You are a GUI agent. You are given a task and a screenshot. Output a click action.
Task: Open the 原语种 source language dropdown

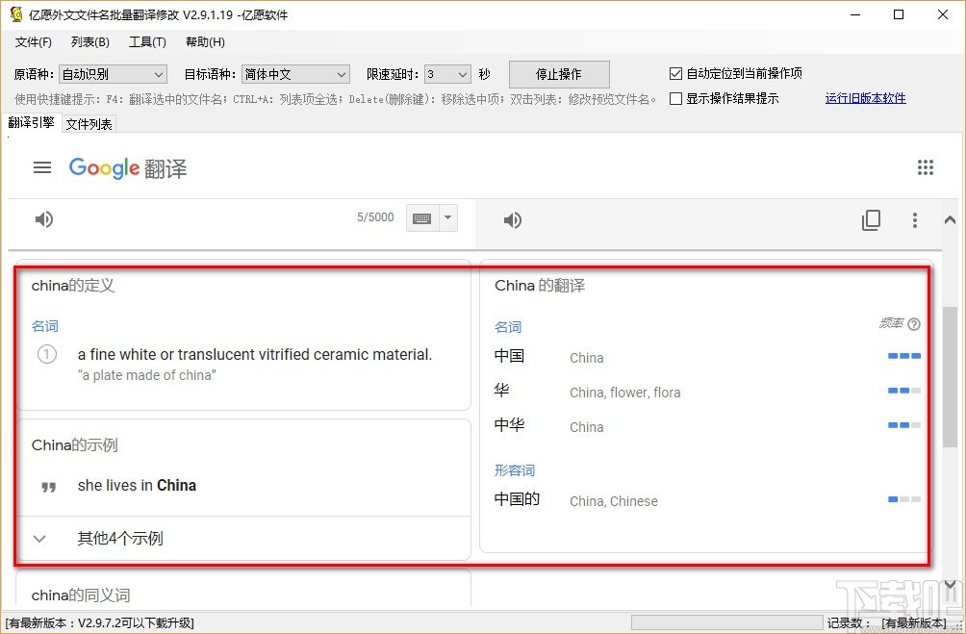tap(113, 74)
